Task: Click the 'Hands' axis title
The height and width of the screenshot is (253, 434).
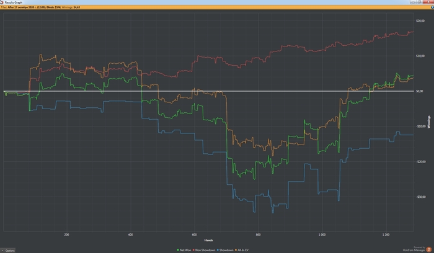Action: pos(208,240)
